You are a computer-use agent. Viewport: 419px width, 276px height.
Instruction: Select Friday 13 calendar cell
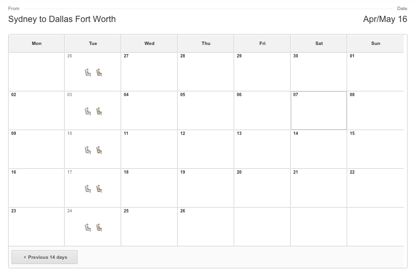point(262,149)
